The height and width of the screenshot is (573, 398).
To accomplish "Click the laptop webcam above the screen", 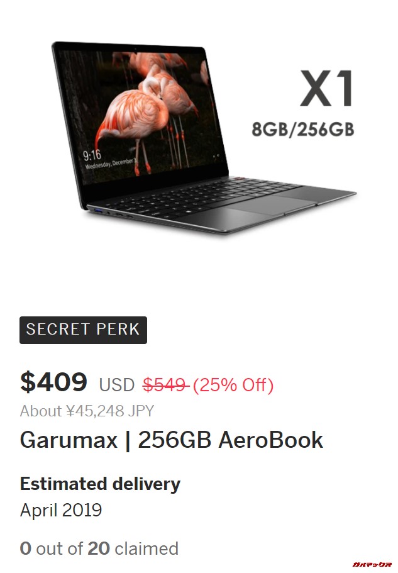I will tap(135, 48).
